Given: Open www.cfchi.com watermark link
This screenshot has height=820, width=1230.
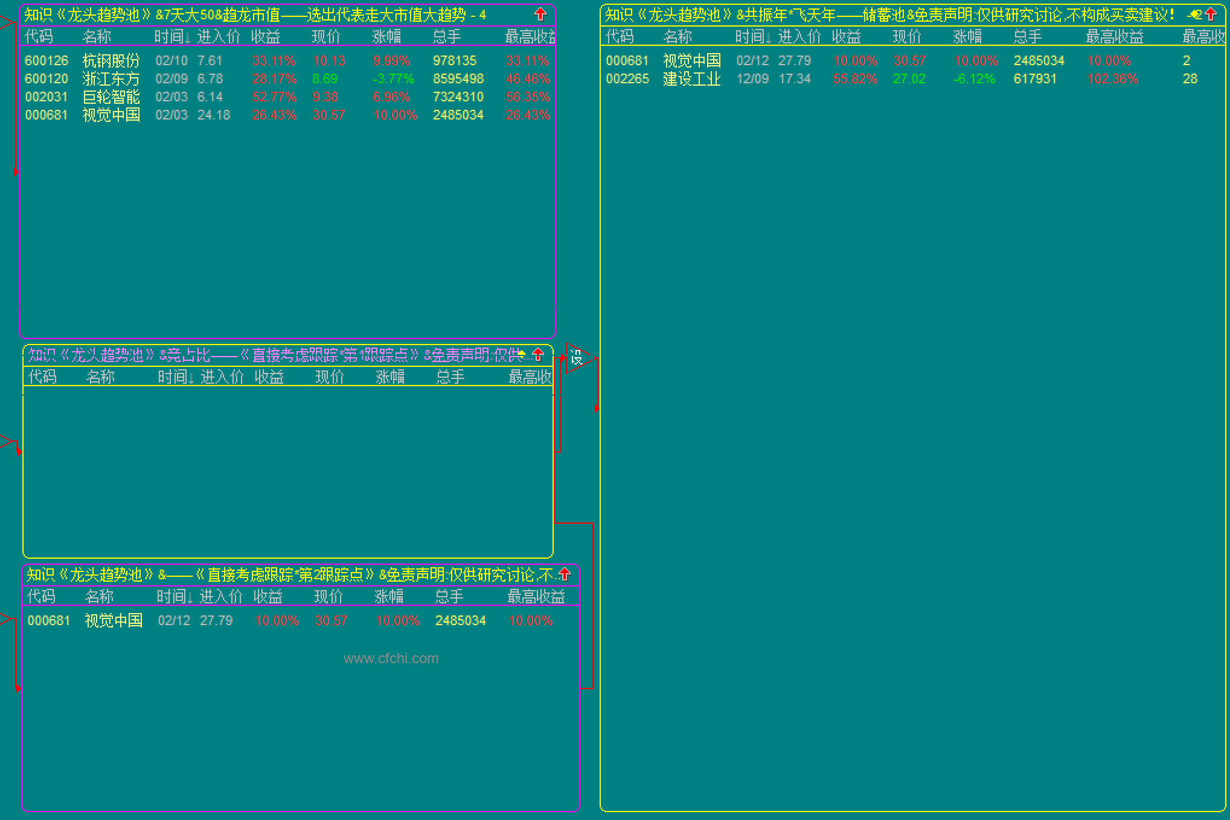Looking at the screenshot, I should [x=391, y=658].
